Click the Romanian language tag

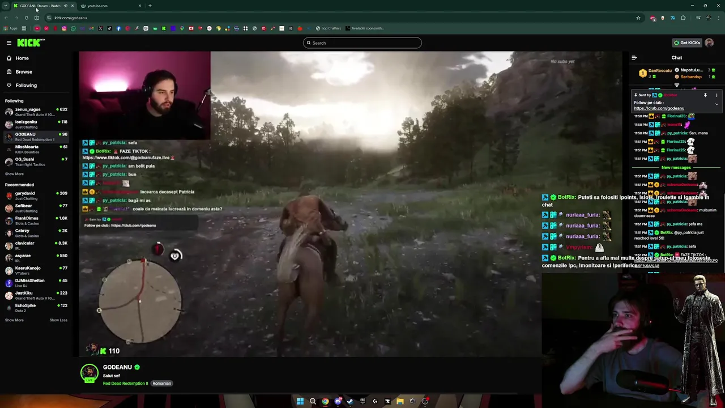click(x=161, y=384)
